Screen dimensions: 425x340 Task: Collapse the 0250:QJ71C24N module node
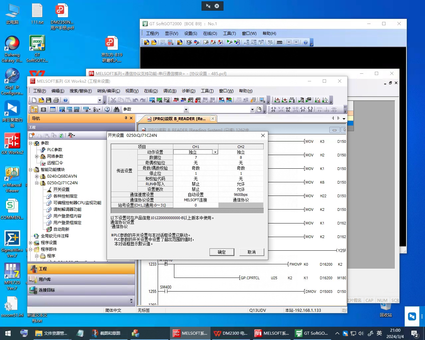pos(37,183)
